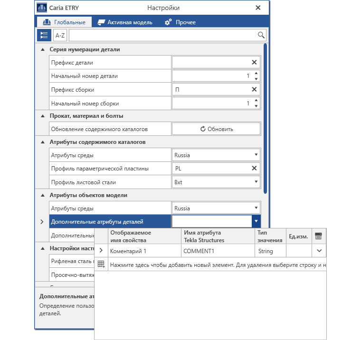Image resolution: width=361 pixels, height=340 pixels.
Task: Collapse Серия нумерации детали section
Action: [43, 49]
